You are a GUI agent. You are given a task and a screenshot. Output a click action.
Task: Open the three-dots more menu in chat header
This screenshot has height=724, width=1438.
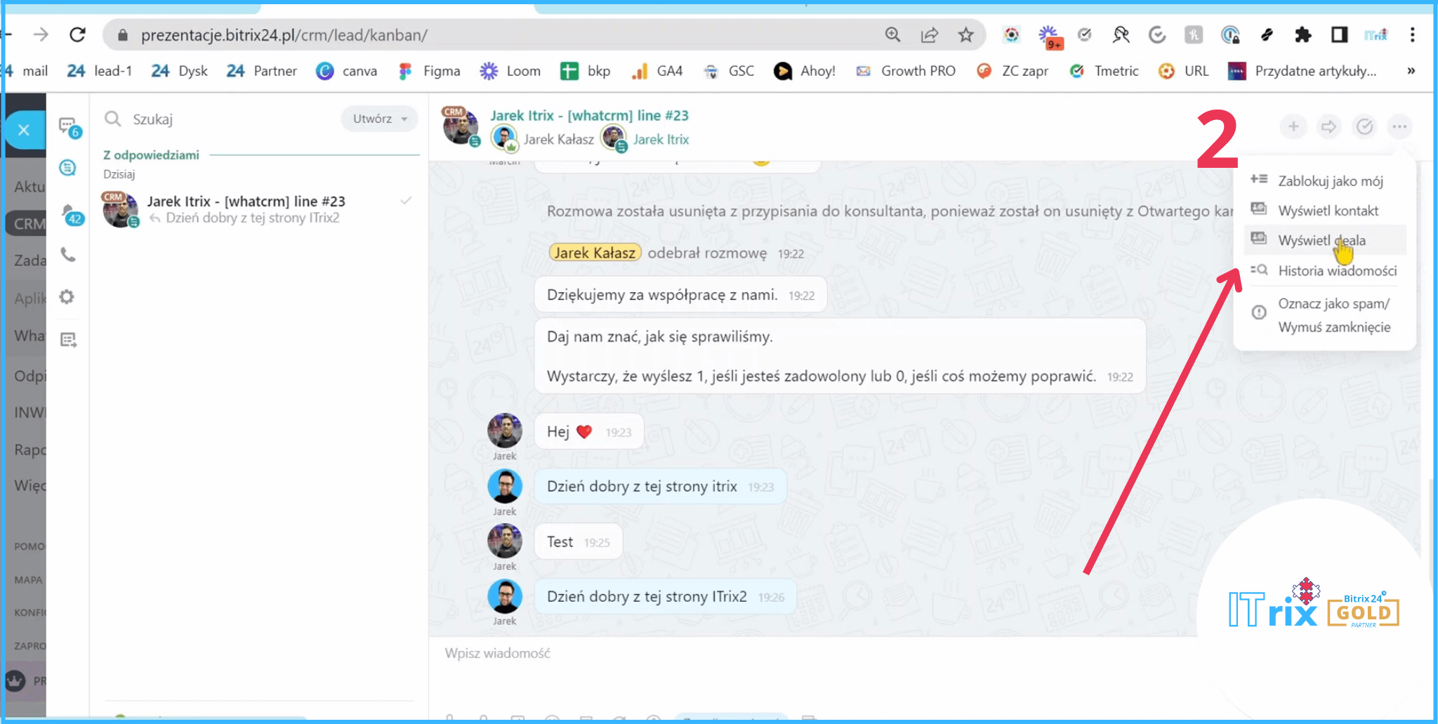click(x=1399, y=126)
